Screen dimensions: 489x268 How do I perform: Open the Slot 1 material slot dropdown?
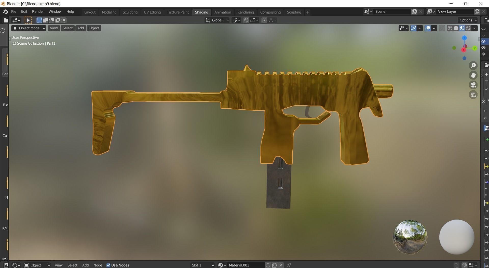tap(202, 265)
